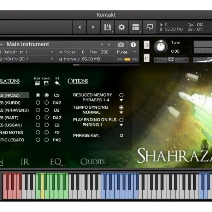
Task: Select previous instrument arrow in header
Action: (102, 45)
